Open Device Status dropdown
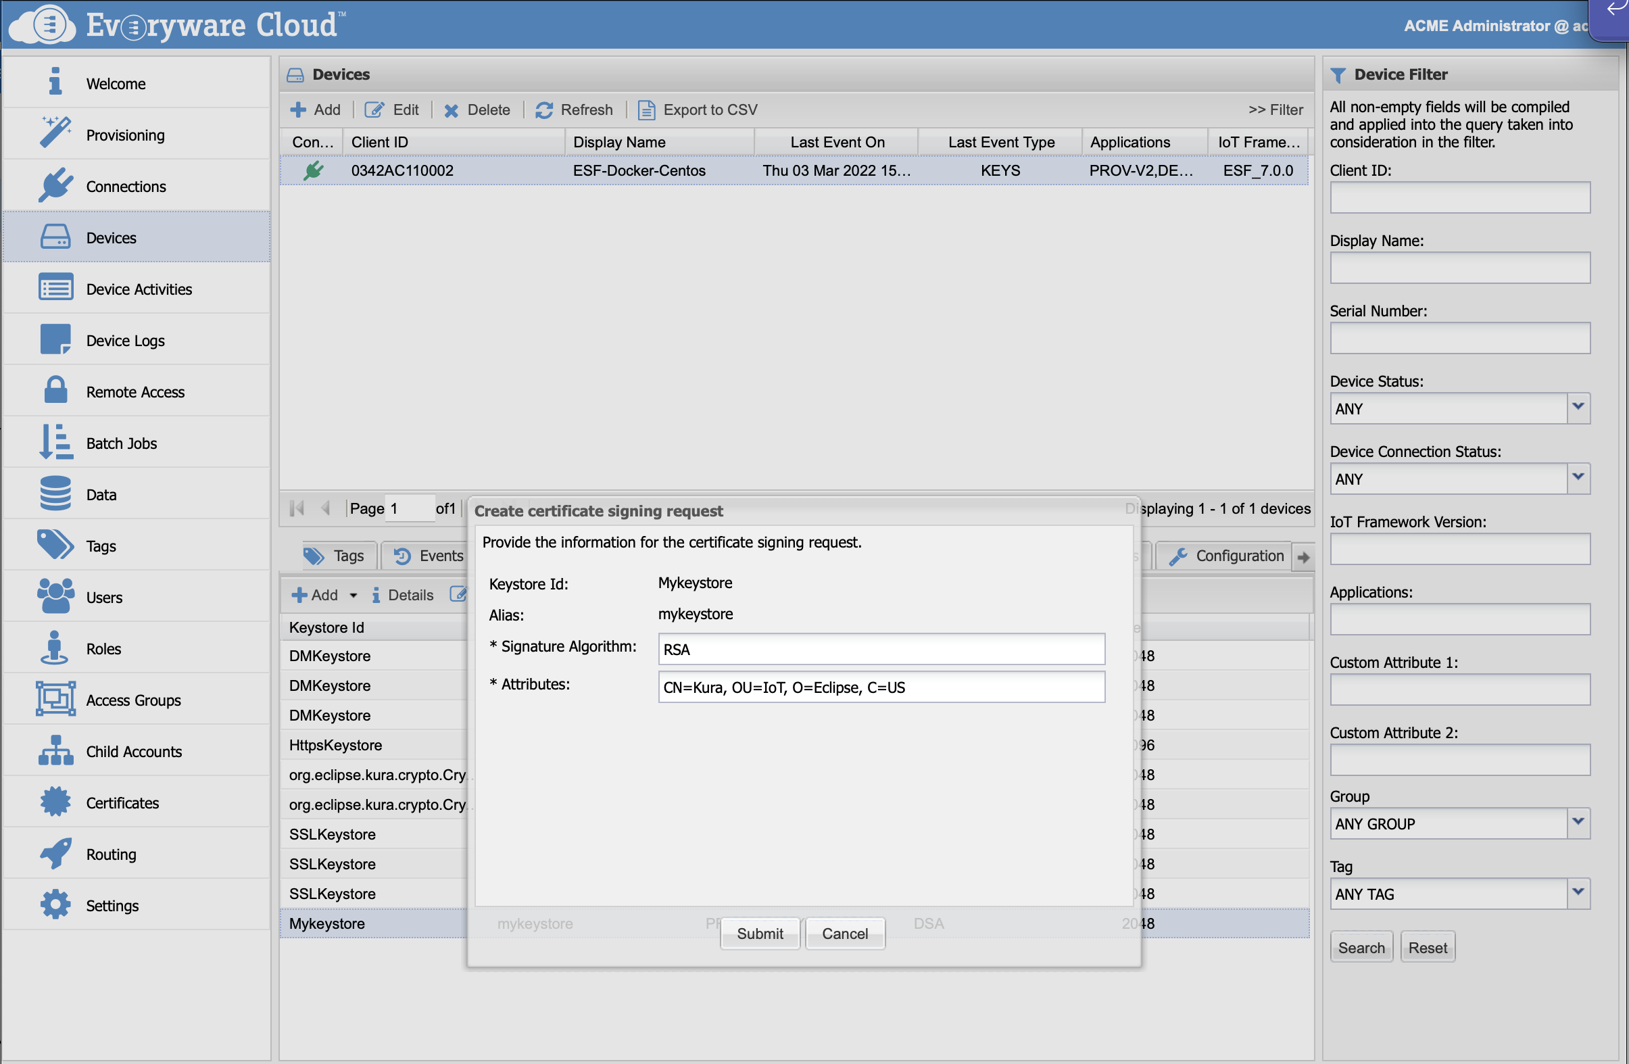The width and height of the screenshot is (1629, 1064). click(1578, 408)
